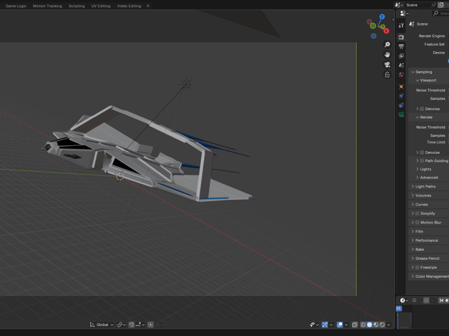Open the Object Constraints properties tab
Viewport: 449px width, 336px height.
(x=401, y=105)
